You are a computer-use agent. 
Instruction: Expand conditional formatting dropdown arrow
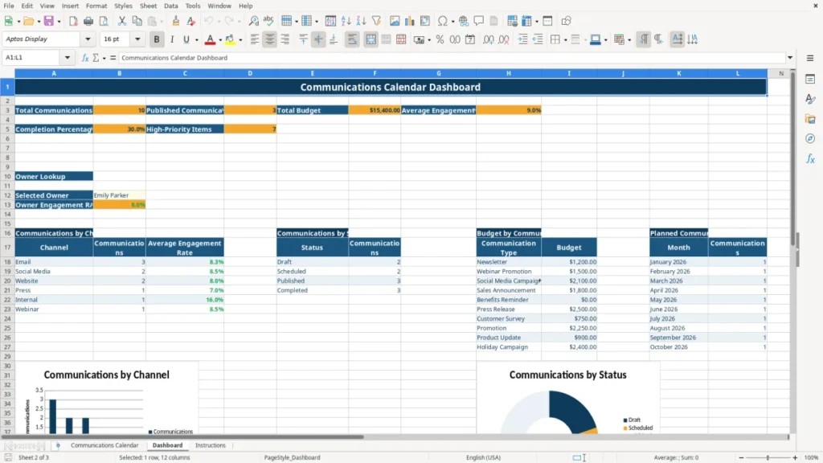(x=629, y=40)
